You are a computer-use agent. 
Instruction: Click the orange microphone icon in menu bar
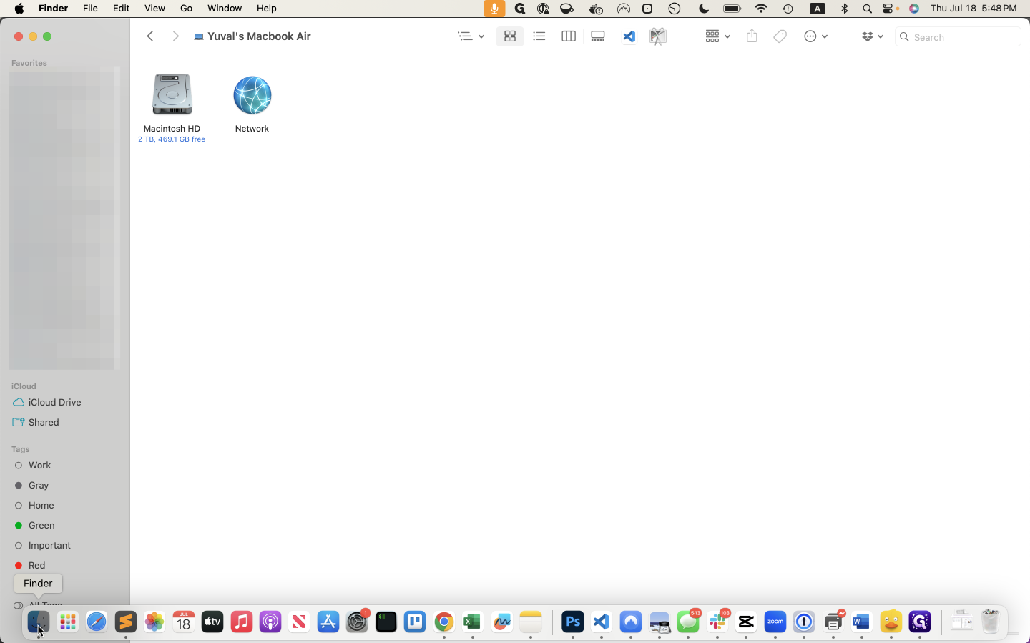[494, 9]
